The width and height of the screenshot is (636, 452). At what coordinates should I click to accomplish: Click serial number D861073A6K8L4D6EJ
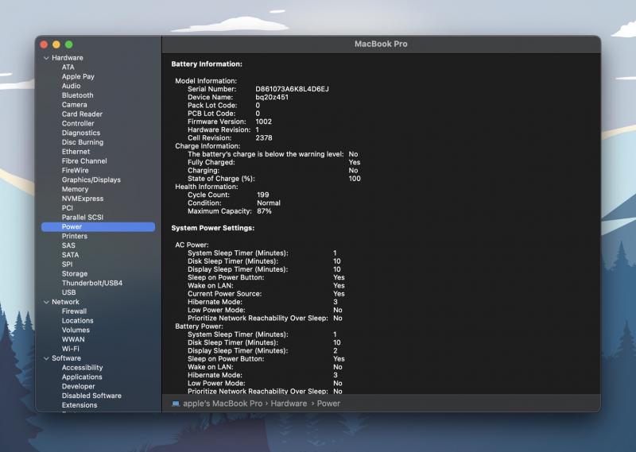point(292,89)
